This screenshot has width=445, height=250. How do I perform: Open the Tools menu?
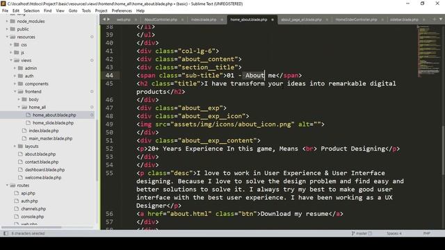tap(86, 11)
